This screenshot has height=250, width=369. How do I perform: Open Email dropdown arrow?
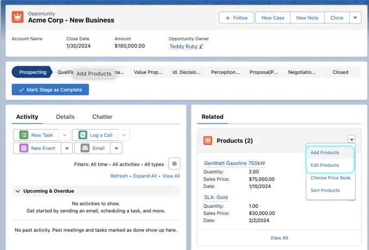[x=116, y=148]
